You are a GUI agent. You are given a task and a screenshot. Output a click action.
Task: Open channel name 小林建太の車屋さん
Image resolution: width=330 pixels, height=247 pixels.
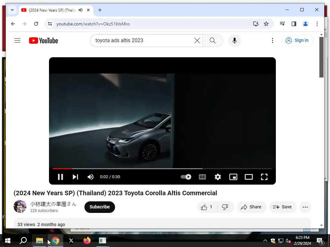pos(53,204)
